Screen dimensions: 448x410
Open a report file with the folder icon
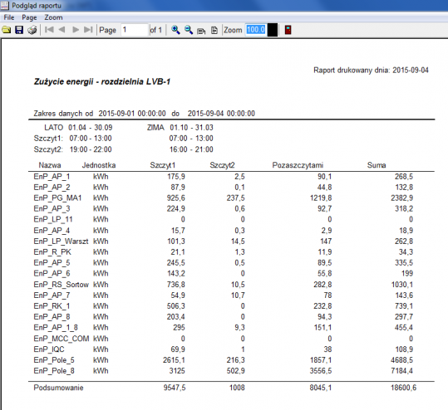coord(7,30)
